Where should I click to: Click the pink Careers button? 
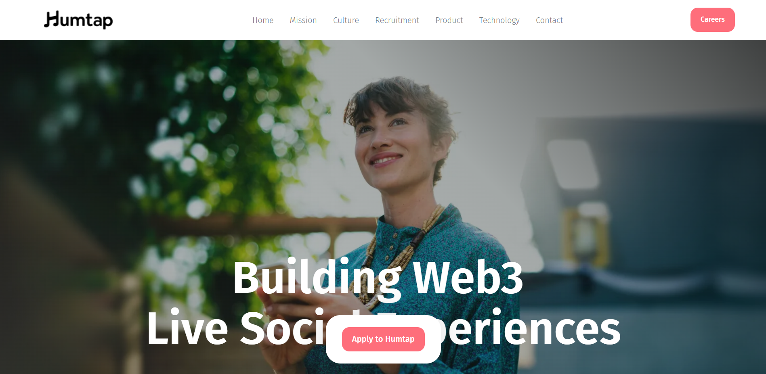tap(712, 20)
